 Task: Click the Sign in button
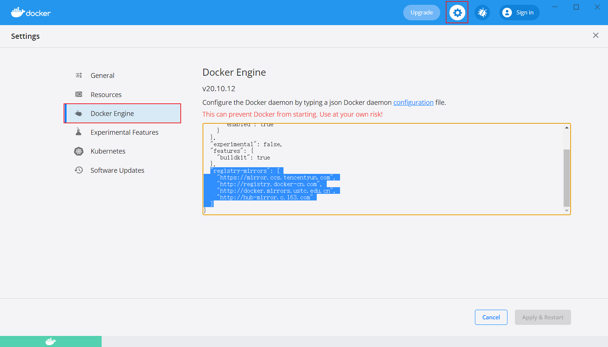(x=519, y=13)
